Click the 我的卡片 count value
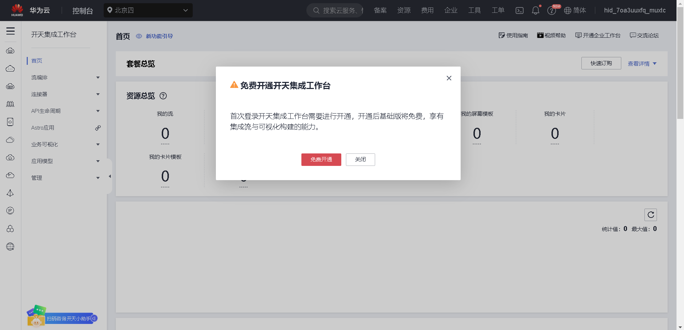Screen dimensions: 684x330 [555, 134]
